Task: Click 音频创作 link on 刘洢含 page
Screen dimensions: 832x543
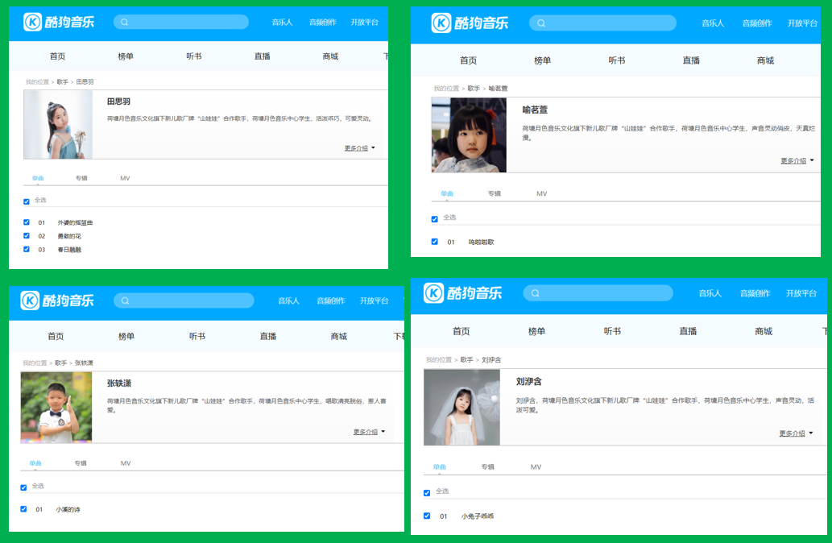Action: [x=755, y=293]
